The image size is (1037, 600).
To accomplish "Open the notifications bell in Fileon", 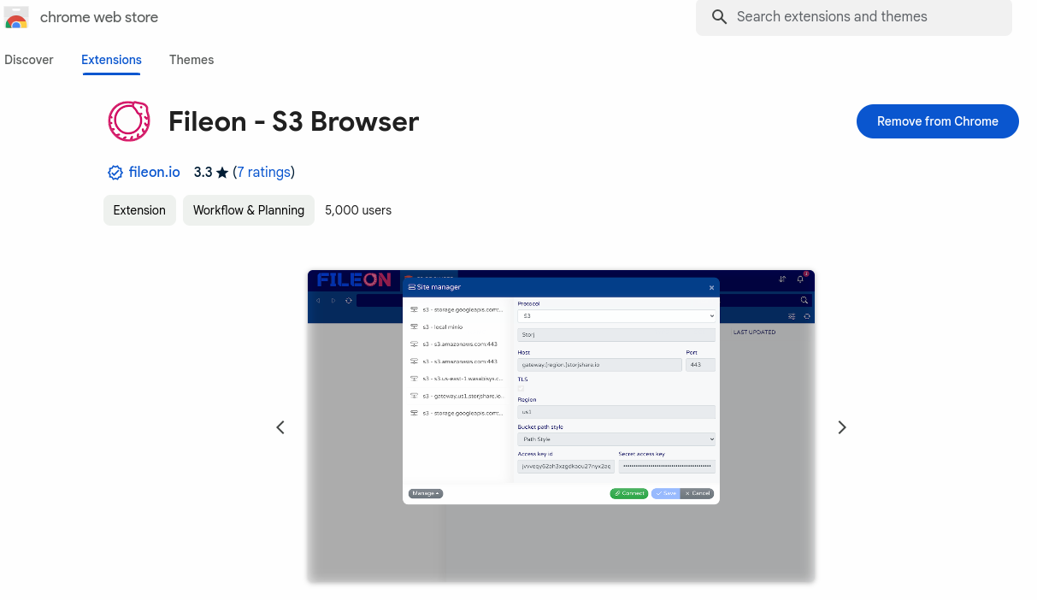I will tap(799, 277).
